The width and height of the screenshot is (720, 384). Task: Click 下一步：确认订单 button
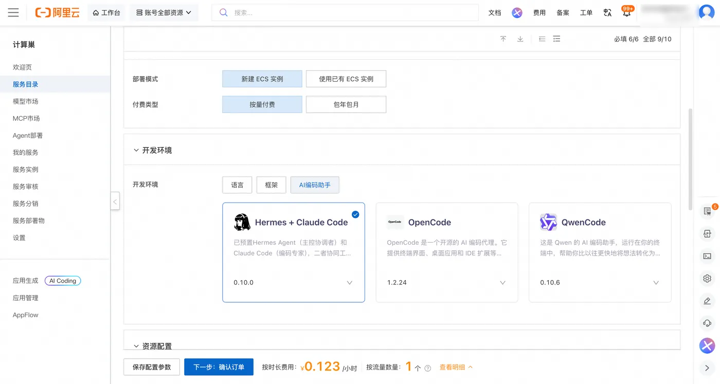(x=219, y=367)
